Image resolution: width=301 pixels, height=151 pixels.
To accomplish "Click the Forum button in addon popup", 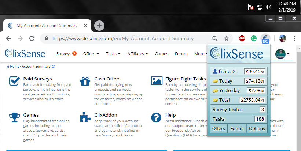I will 237,128.
